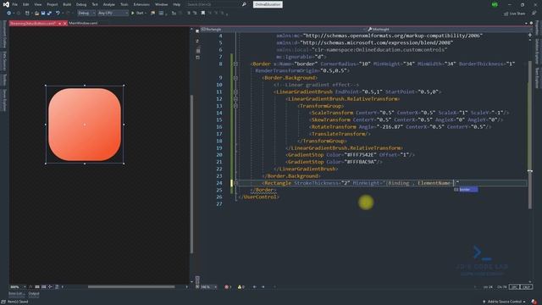Click the Live Share button

(x=514, y=14)
